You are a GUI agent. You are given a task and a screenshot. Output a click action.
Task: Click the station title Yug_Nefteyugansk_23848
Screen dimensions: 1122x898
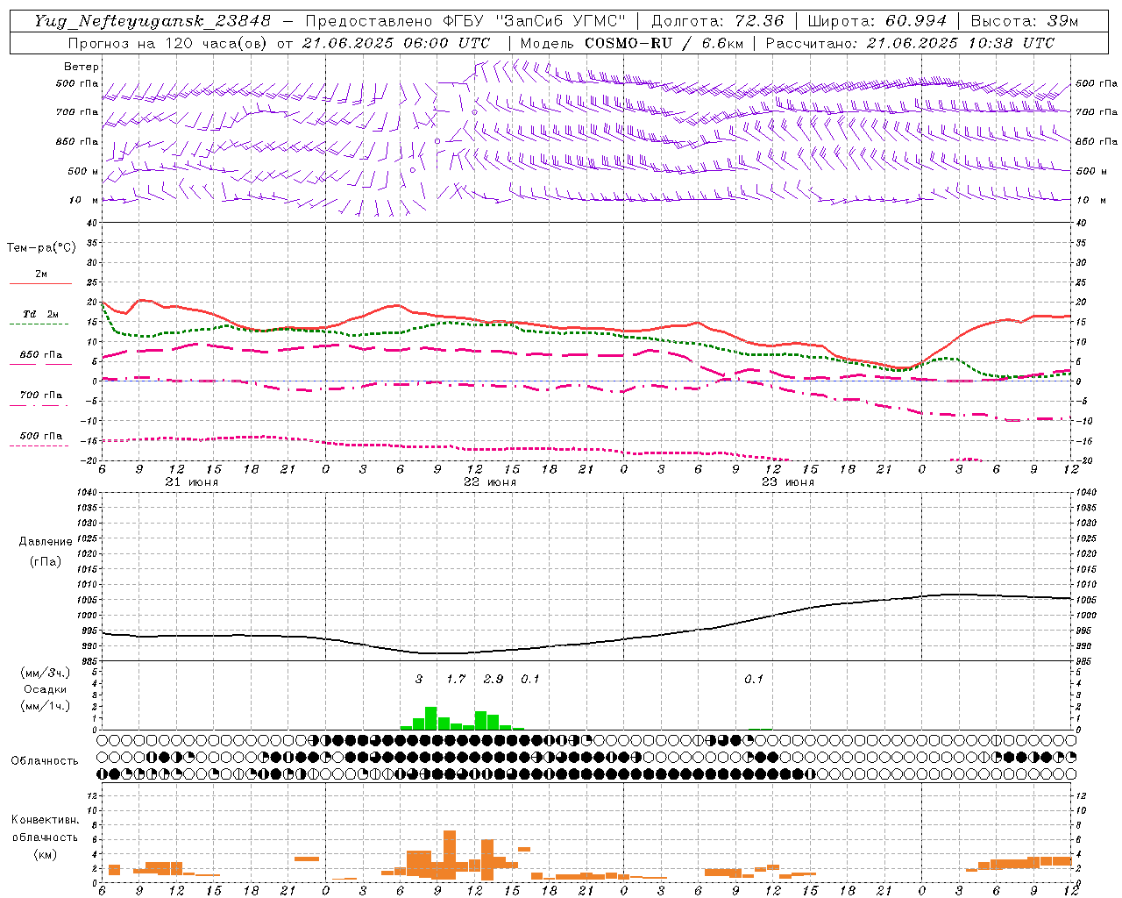(x=153, y=21)
